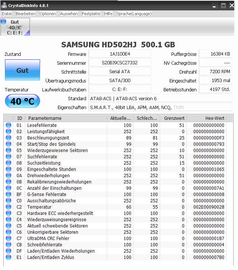This screenshot has width=238, height=270.
Task: Click hex value 002E00090028 in Temperatur row
Action: (x=208, y=207)
